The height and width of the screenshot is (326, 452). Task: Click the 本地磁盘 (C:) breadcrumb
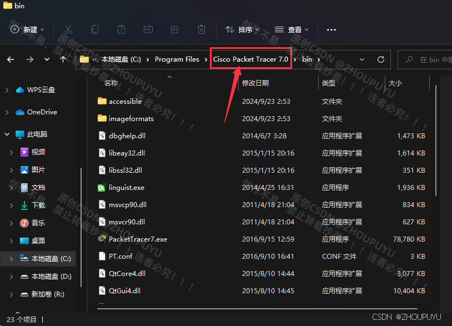(x=121, y=59)
